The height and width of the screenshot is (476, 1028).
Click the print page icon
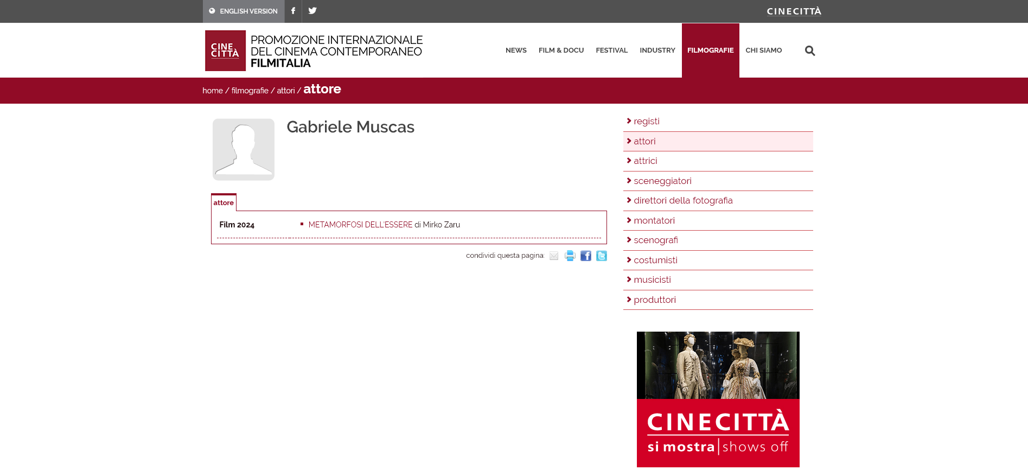pyautogui.click(x=570, y=256)
